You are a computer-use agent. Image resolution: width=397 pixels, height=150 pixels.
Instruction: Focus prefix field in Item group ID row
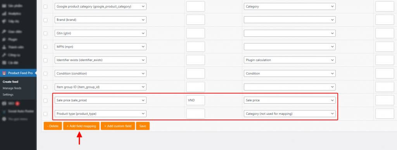coord(195,87)
